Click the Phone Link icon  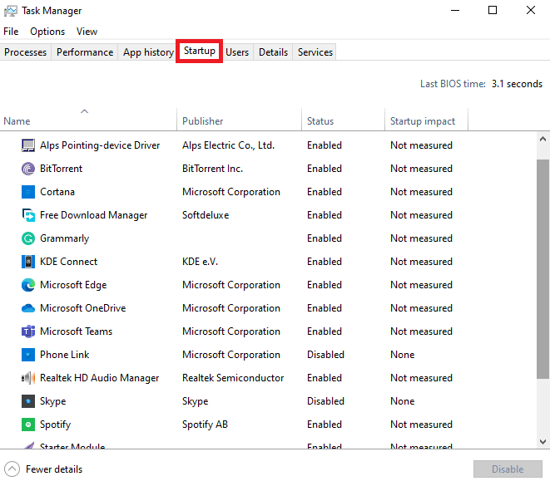(28, 355)
